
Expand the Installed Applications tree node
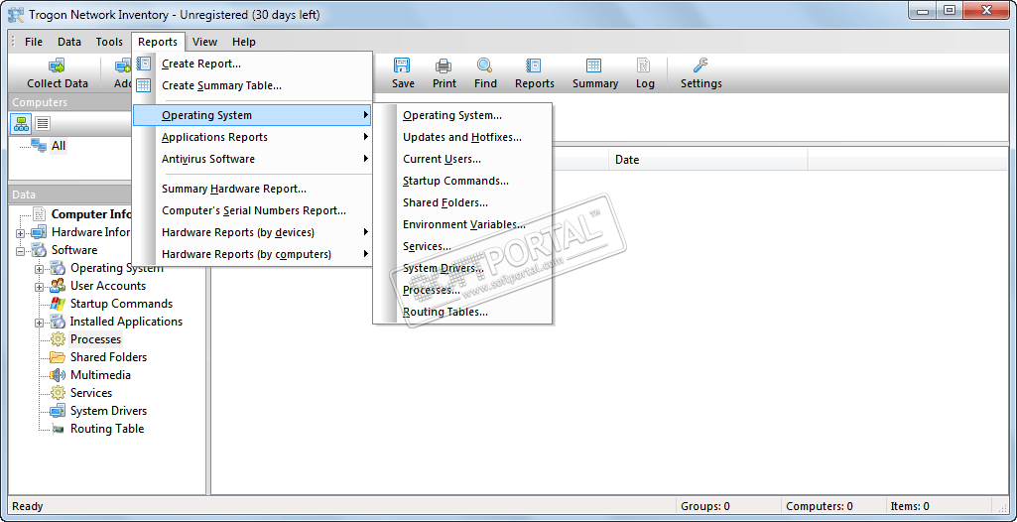40,323
